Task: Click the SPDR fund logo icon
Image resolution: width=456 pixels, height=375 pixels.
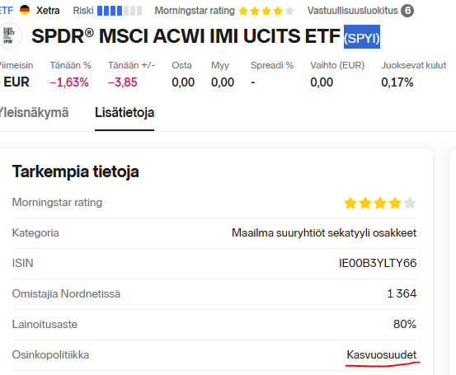Action: click(x=9, y=36)
